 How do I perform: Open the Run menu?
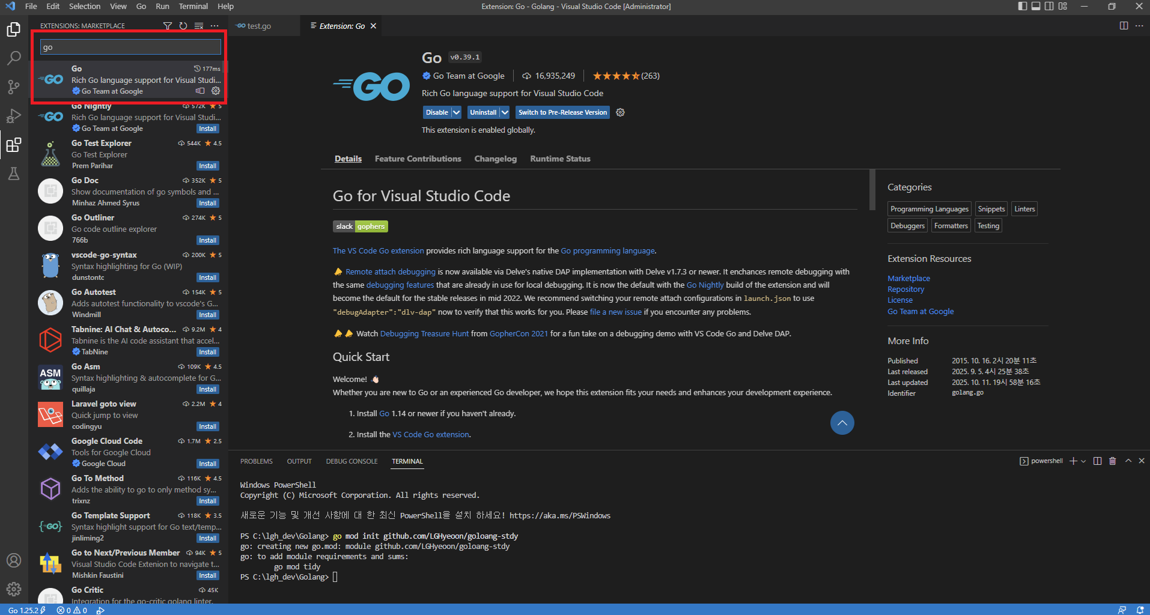pos(162,6)
